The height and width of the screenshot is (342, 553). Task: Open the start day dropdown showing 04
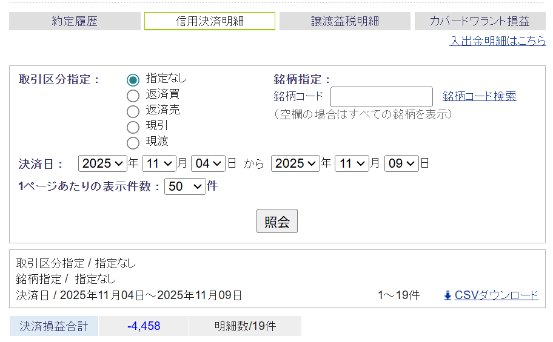click(208, 163)
